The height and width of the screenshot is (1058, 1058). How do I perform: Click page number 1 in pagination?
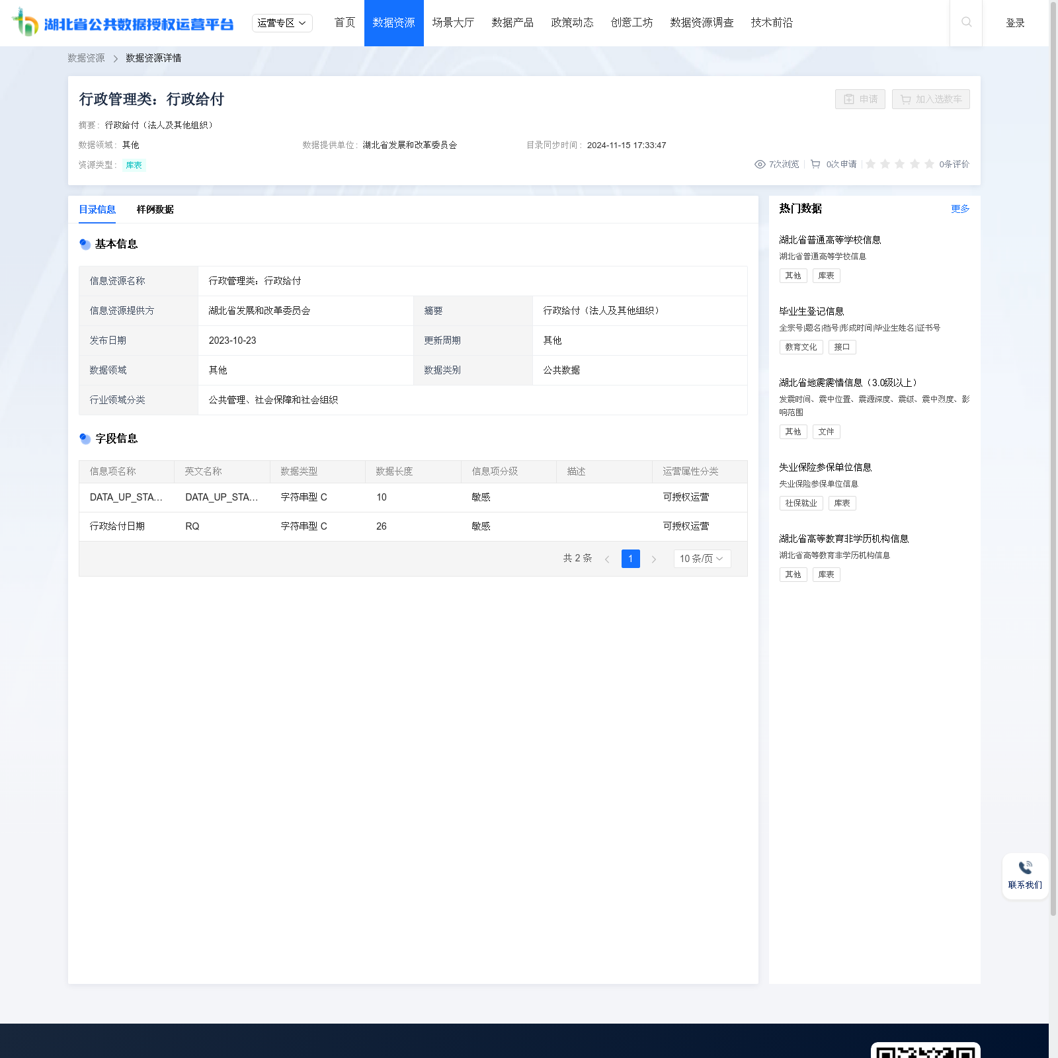pos(630,559)
